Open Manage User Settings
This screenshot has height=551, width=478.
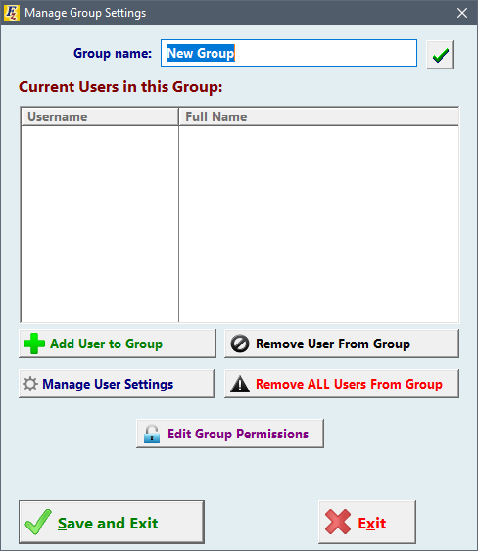(117, 384)
